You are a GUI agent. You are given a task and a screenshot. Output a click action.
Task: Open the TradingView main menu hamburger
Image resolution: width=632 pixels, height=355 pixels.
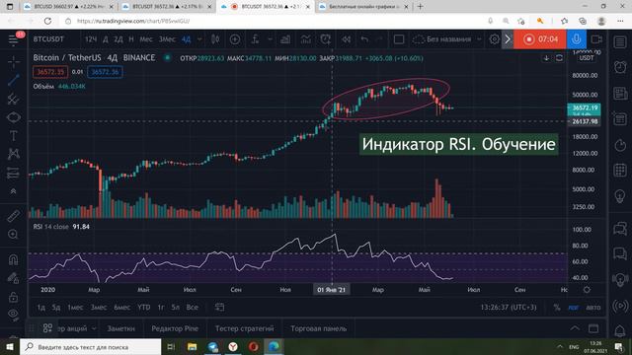click(x=13, y=39)
